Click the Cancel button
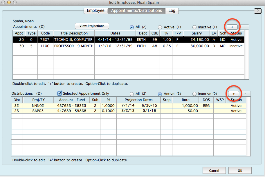The width and height of the screenshot is (265, 177). (x=214, y=171)
